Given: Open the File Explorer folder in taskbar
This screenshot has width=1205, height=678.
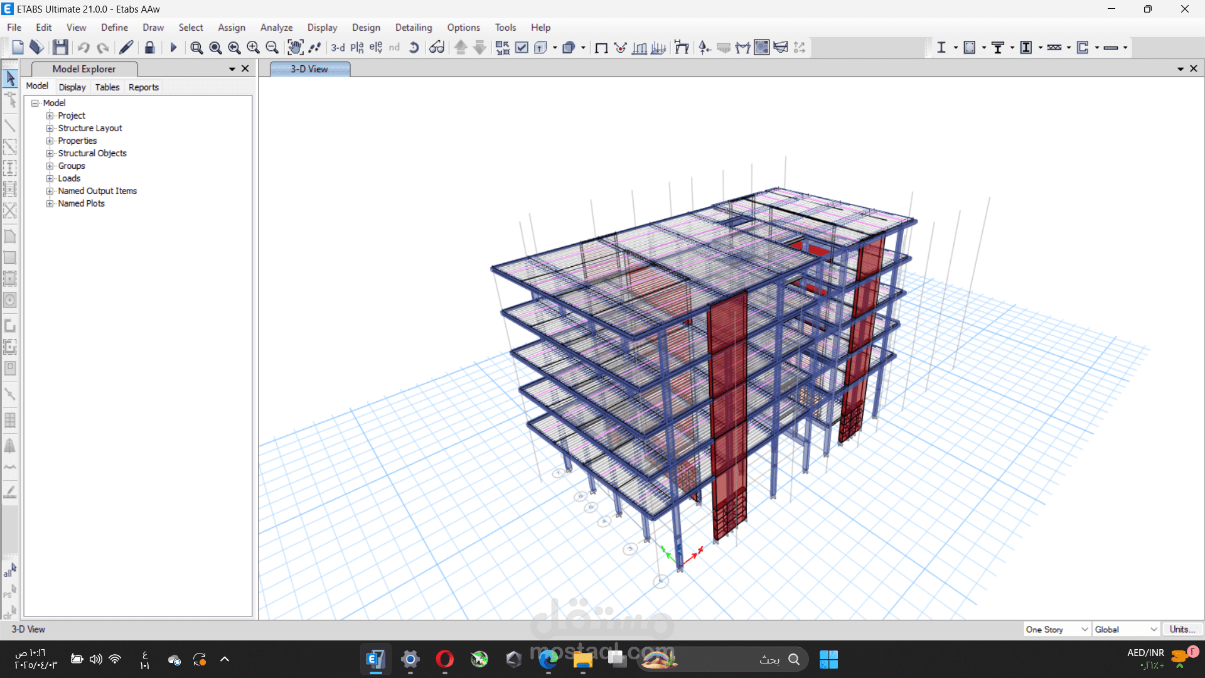Looking at the screenshot, I should click(x=582, y=659).
